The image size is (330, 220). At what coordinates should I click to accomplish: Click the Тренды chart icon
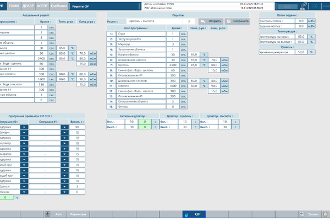coord(301,214)
